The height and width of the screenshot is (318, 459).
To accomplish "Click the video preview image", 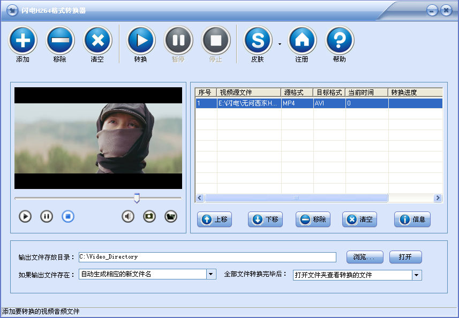I will tap(98, 138).
